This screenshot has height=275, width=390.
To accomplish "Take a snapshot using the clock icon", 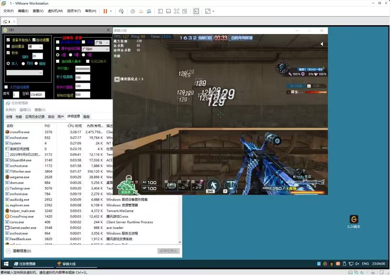I will click(133, 11).
